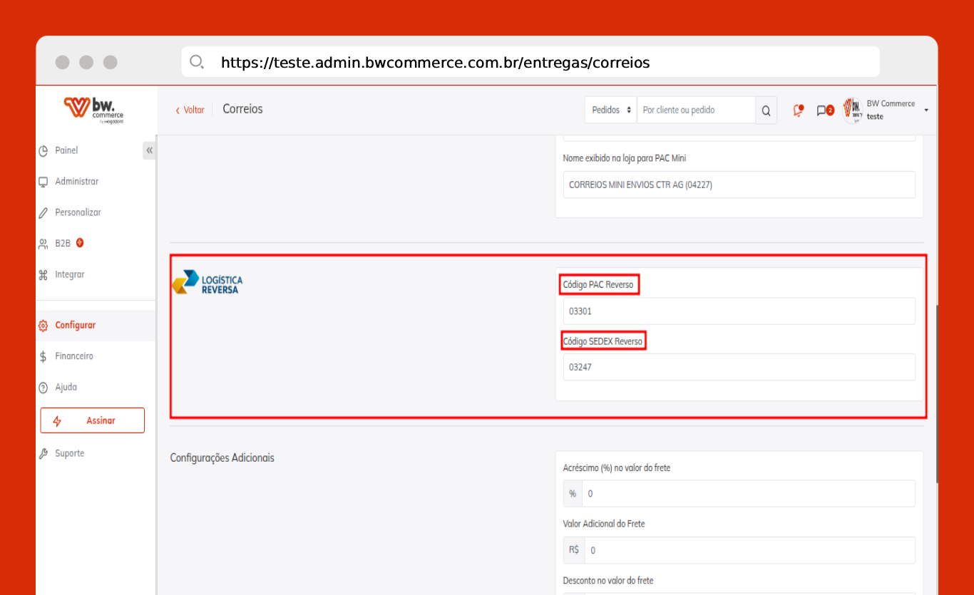Screen dimensions: 974x595
Task: Click the Voltar back link
Action: [190, 110]
